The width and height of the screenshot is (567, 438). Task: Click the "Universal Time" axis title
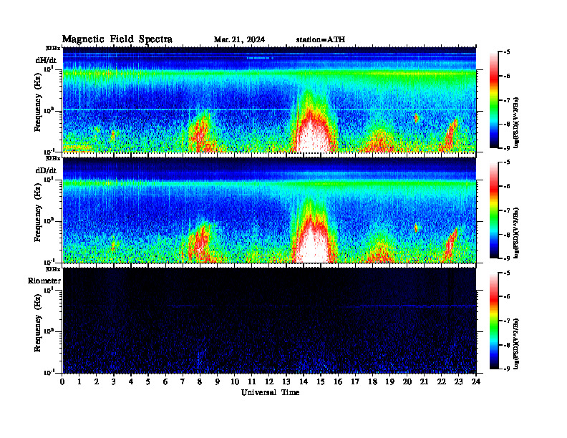(270, 392)
